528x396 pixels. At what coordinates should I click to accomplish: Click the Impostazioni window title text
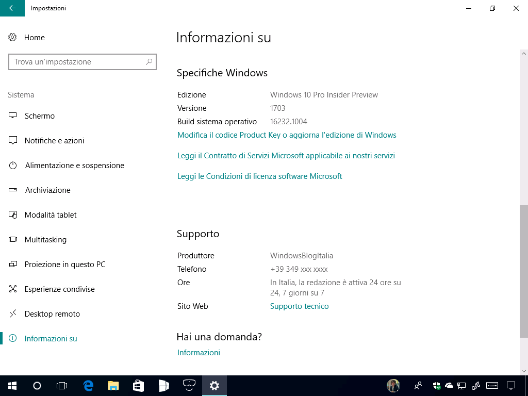[48, 8]
